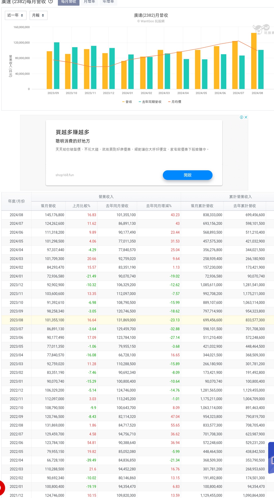Toggle the 營收 legend series
The height and width of the screenshot is (498, 274).
pyautogui.click(x=127, y=102)
